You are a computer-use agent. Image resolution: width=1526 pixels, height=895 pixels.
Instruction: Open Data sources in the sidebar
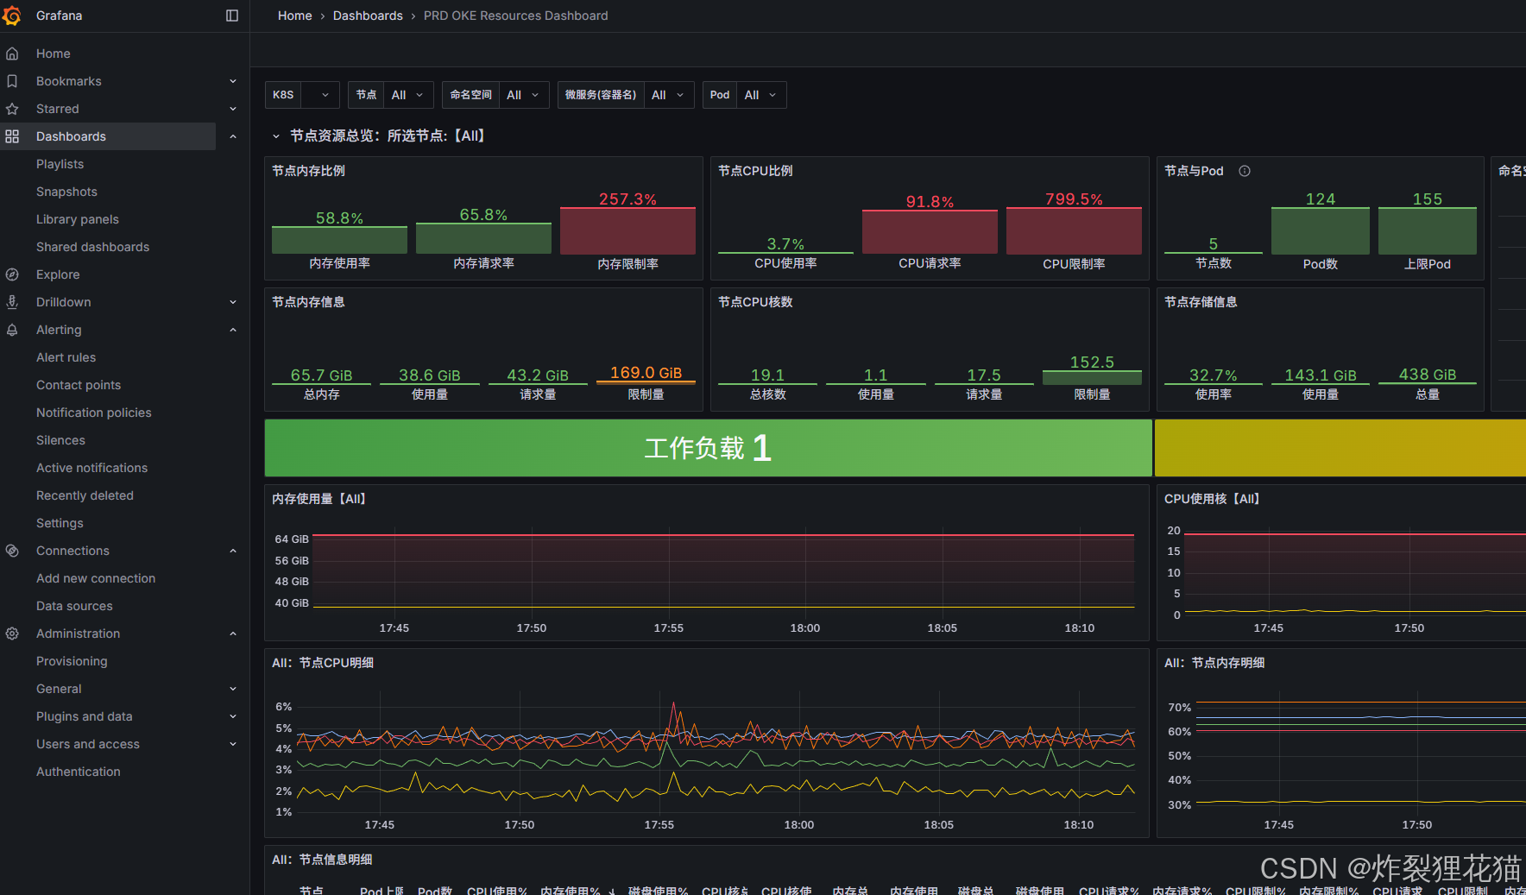click(x=74, y=606)
